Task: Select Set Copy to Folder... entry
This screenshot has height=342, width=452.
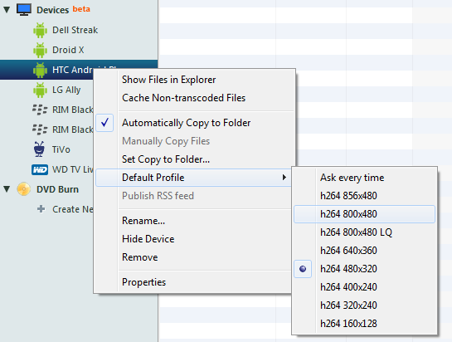Action: click(166, 159)
